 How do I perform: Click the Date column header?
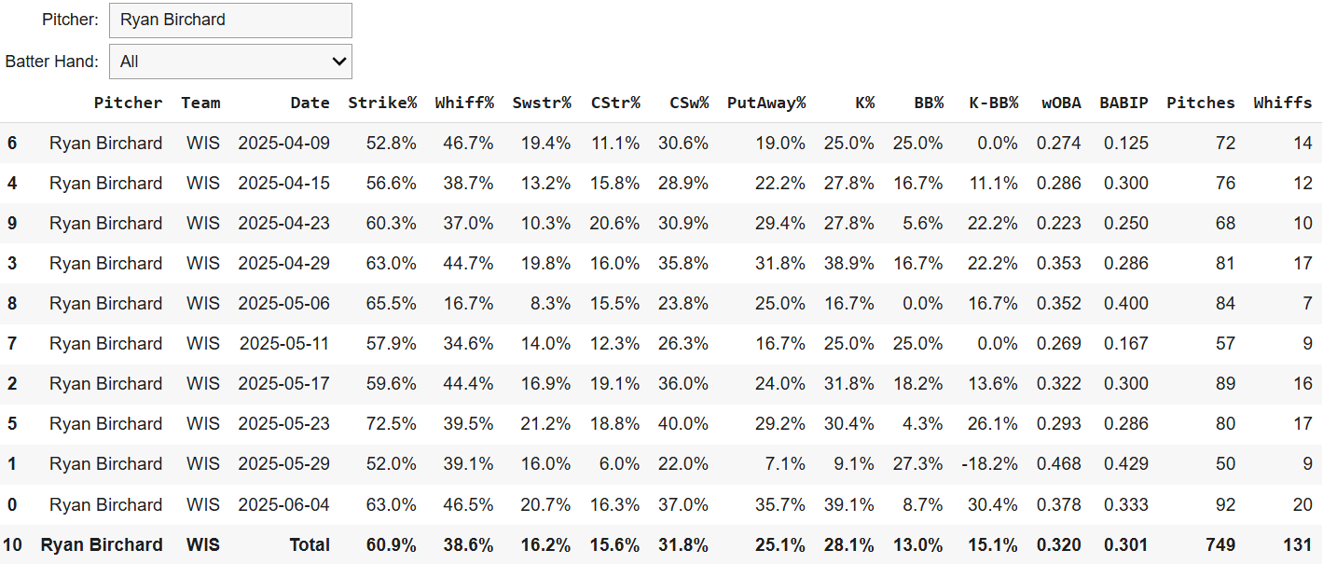click(x=310, y=103)
